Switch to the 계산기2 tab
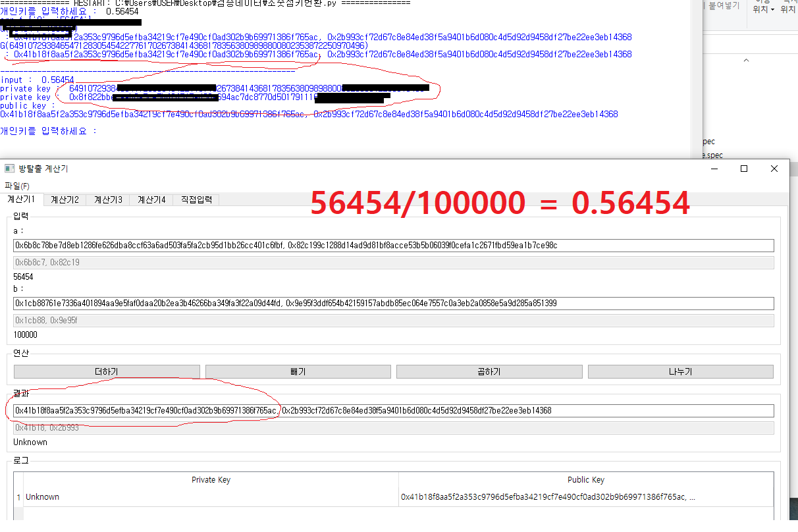The width and height of the screenshot is (798, 532). [65, 199]
